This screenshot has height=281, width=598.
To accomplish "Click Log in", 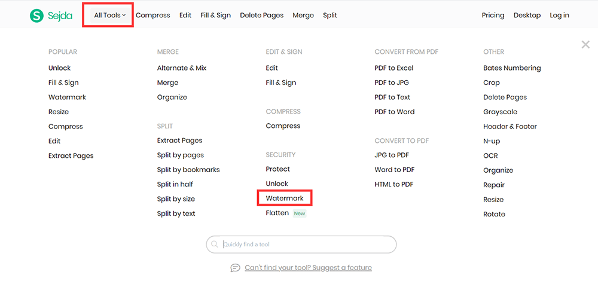I will [x=559, y=16].
